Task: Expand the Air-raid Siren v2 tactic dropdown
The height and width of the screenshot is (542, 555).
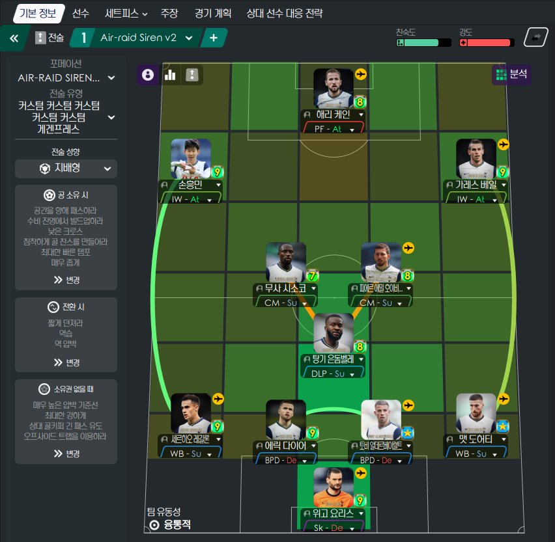Action: pos(190,38)
